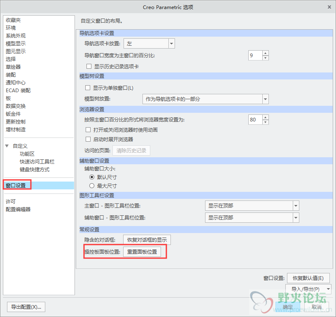Click 重置面板位置 button

[x=142, y=252]
